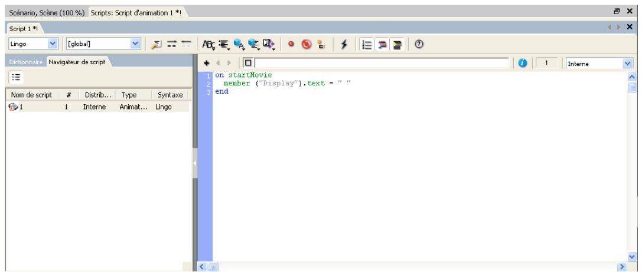Open the ABC alphabetical Lingo menu
This screenshot has height=272, width=642.
tap(209, 45)
